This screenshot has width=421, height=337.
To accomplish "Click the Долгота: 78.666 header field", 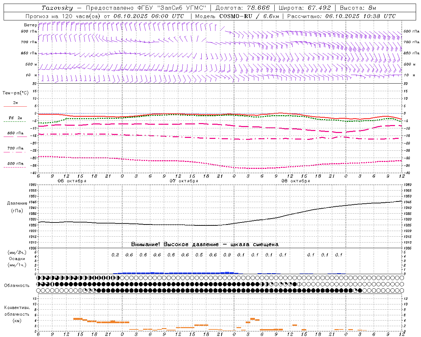I will pyautogui.click(x=242, y=8).
